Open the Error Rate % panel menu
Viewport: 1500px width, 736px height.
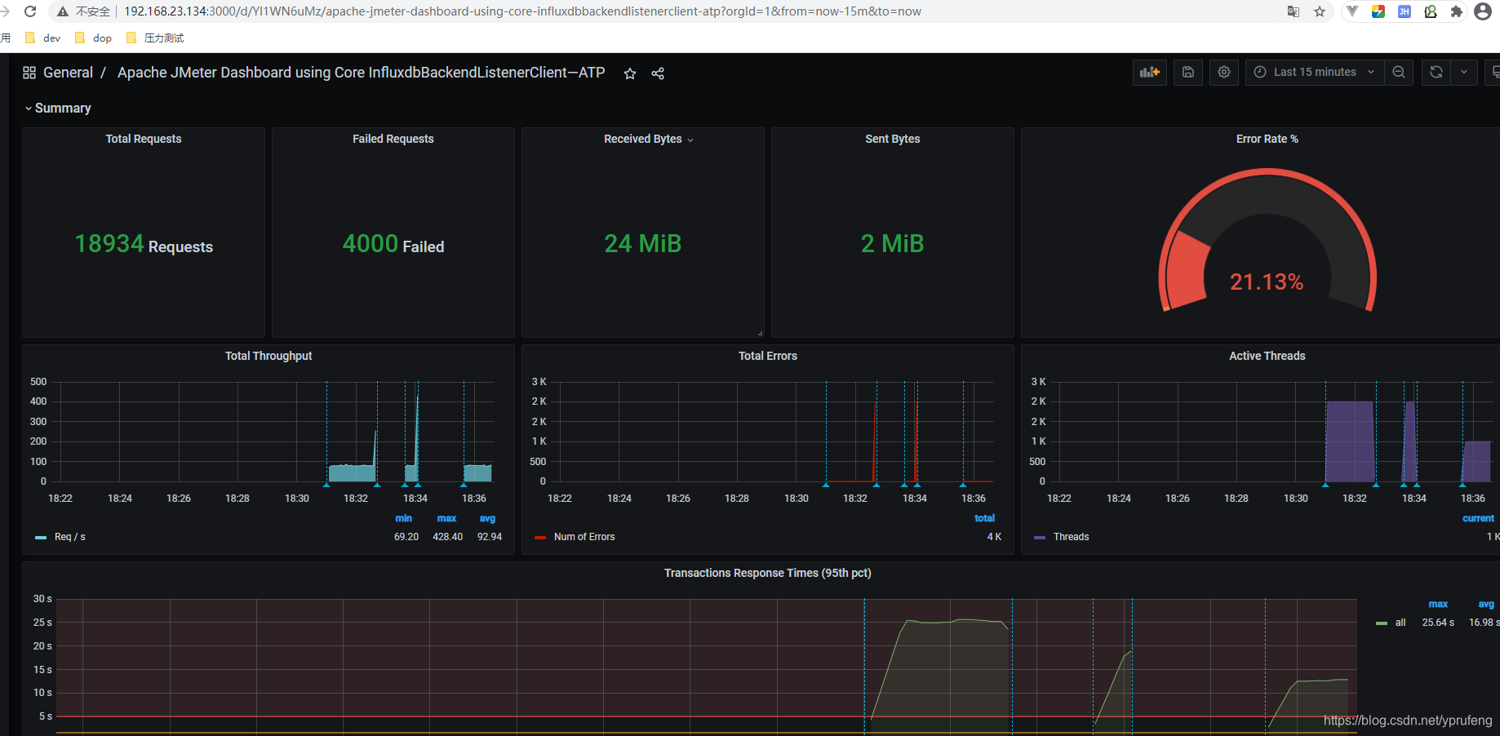[x=1267, y=139]
